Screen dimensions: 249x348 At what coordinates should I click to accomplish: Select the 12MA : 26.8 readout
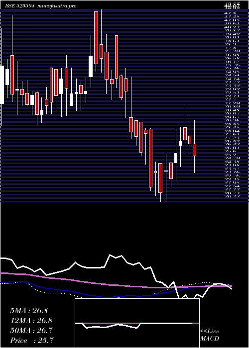coord(31,321)
